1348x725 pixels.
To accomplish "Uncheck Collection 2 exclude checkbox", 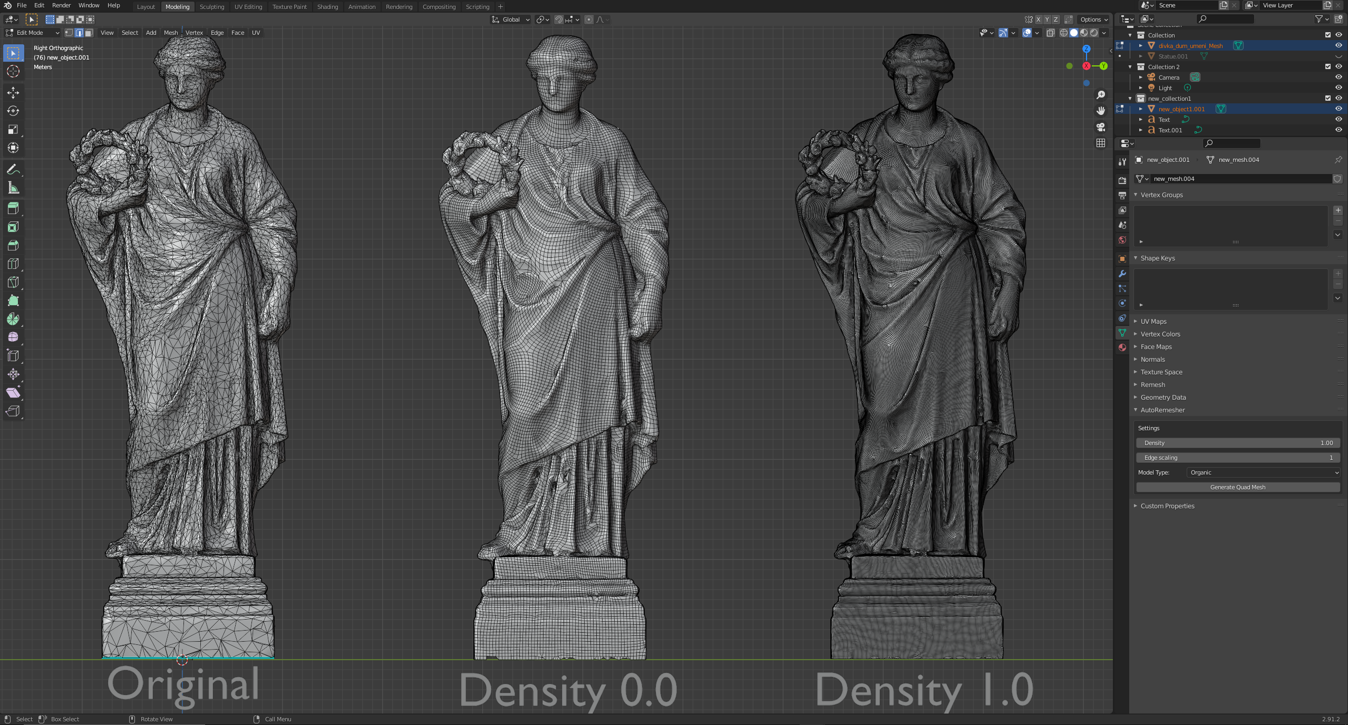I will [x=1328, y=67].
